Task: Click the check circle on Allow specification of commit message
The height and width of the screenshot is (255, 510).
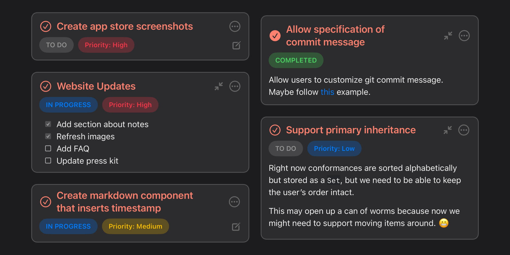Action: click(275, 36)
